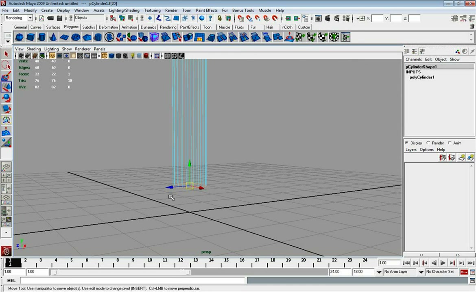The image size is (476, 292).
Task: Create a polygon cone from the shelf
Action: (53, 37)
